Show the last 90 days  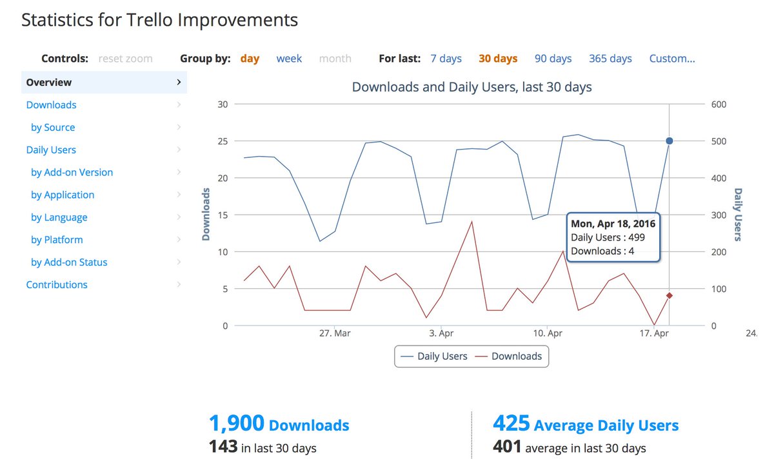pyautogui.click(x=553, y=59)
